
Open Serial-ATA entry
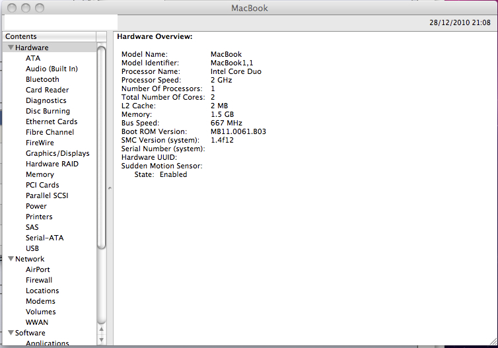point(45,238)
